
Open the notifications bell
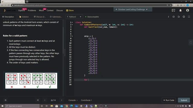pos(180,10)
